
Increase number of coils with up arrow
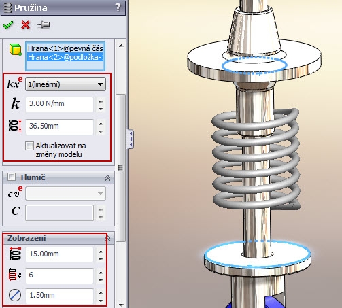click(101, 273)
